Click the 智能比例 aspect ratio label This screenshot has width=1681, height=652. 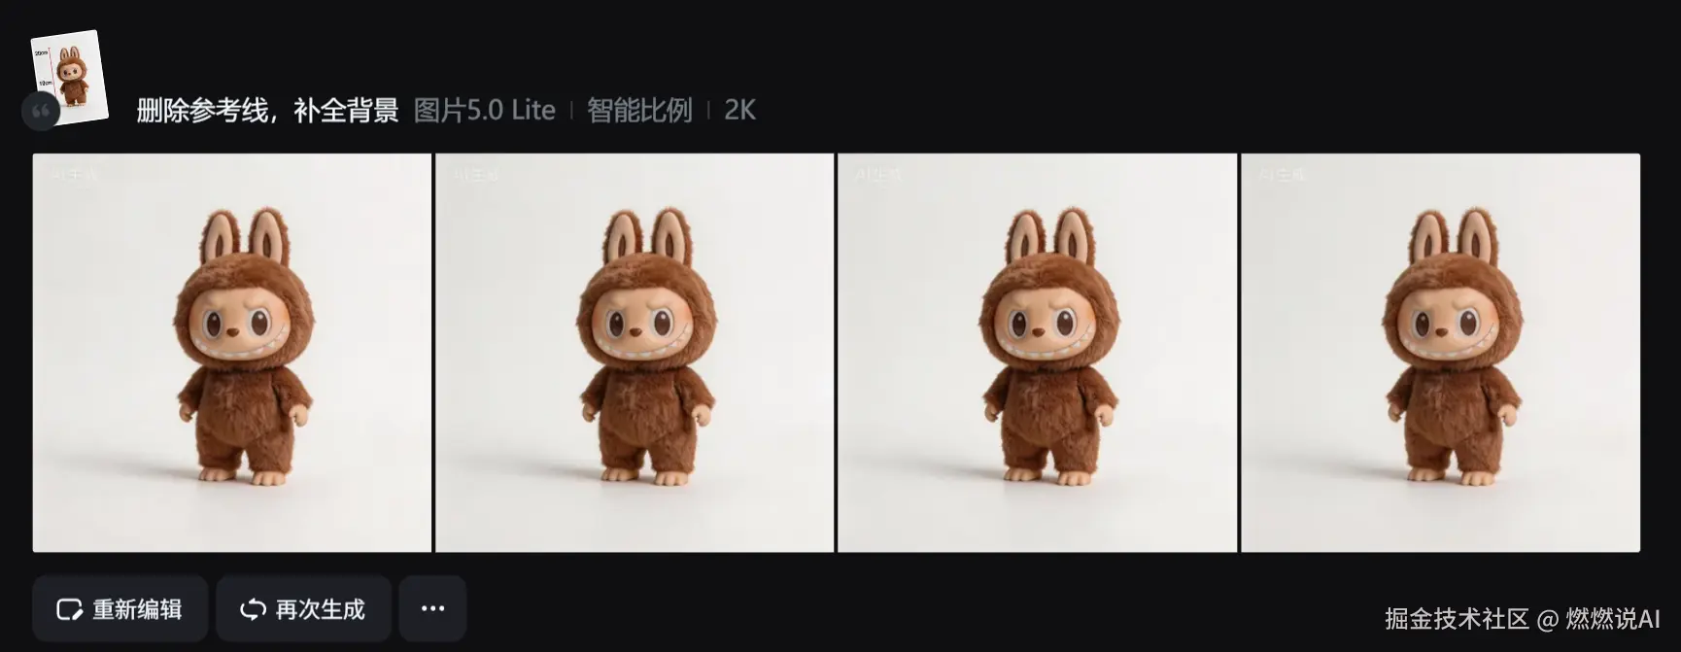point(639,111)
